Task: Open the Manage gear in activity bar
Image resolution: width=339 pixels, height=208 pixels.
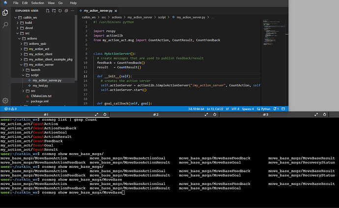Action: tap(5, 101)
